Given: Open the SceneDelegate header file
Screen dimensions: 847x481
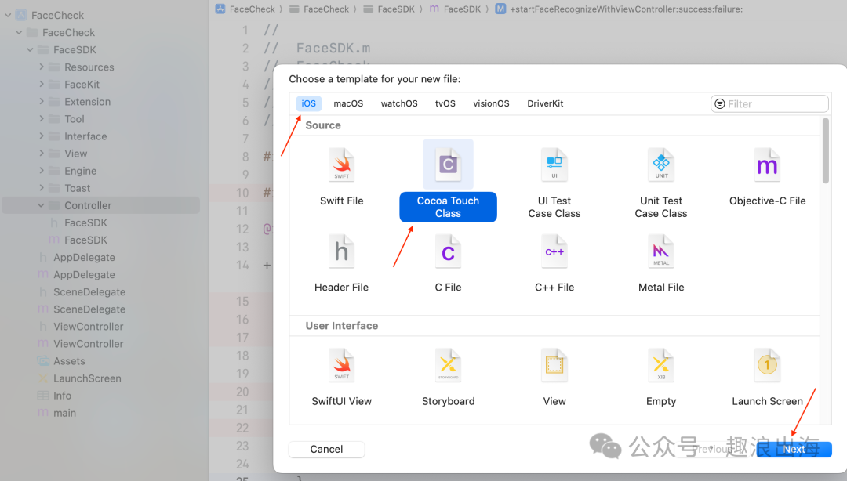Looking at the screenshot, I should pos(82,292).
